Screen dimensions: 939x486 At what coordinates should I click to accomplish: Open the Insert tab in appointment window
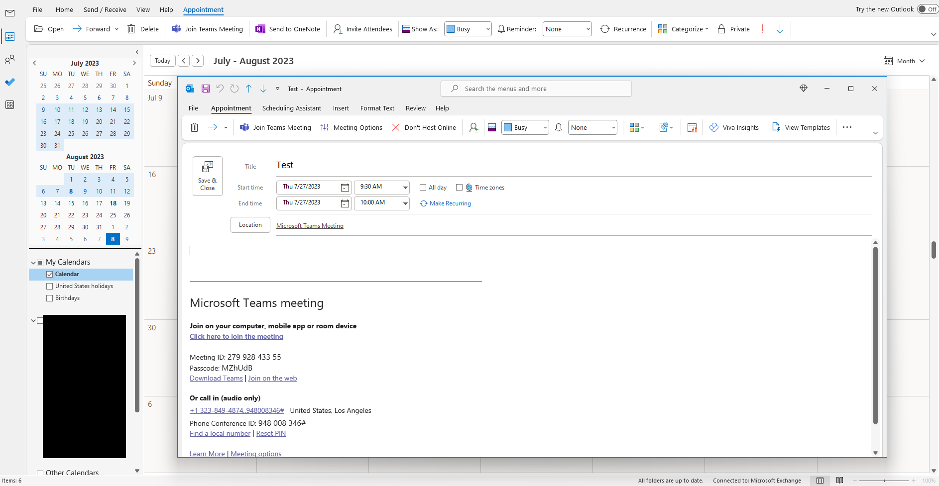[x=341, y=108]
